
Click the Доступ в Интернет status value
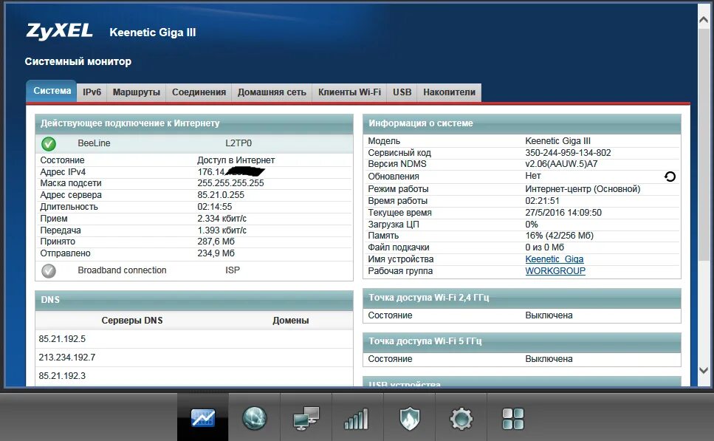236,160
